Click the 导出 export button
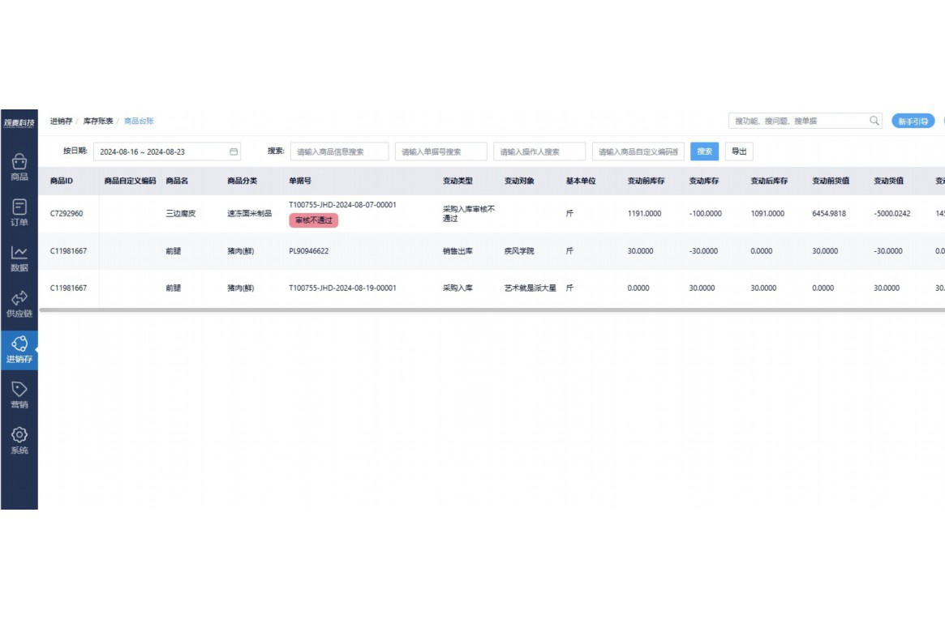 pos(739,152)
